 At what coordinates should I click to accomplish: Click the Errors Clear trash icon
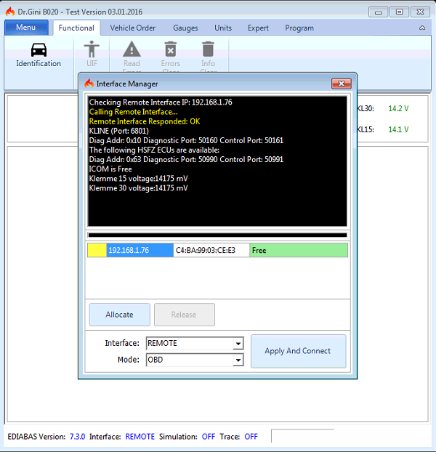coord(170,49)
